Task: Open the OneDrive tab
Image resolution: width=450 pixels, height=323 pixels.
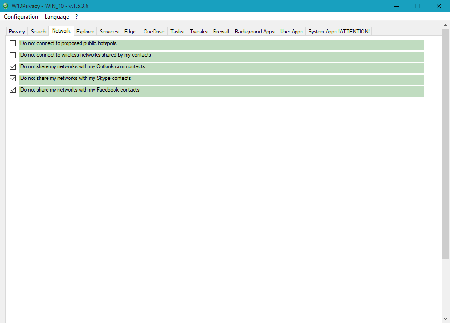Action: (x=154, y=32)
